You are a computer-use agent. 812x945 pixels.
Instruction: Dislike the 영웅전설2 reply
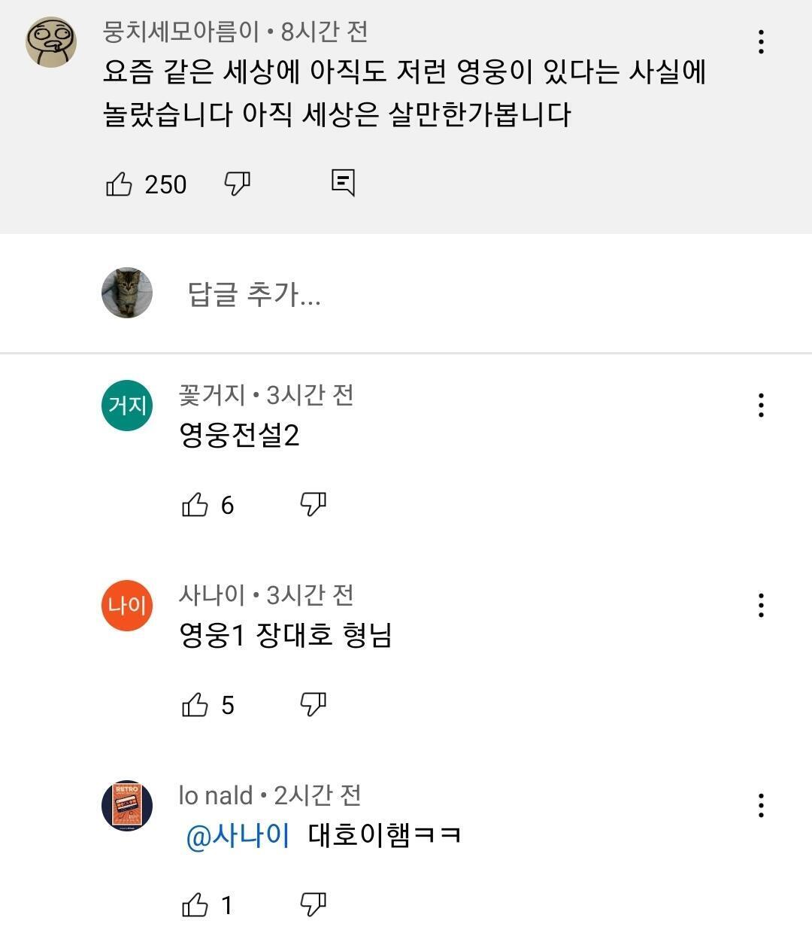coord(313,503)
